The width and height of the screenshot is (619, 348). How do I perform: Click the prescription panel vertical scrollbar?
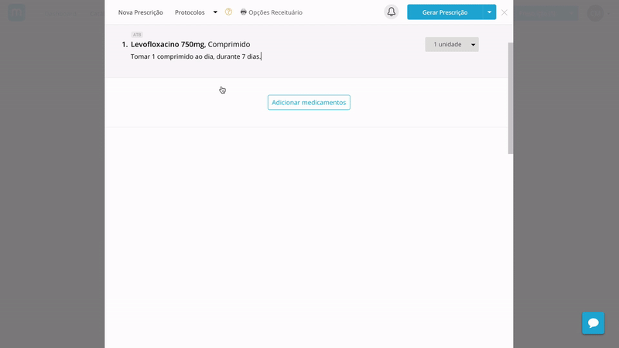tap(511, 98)
